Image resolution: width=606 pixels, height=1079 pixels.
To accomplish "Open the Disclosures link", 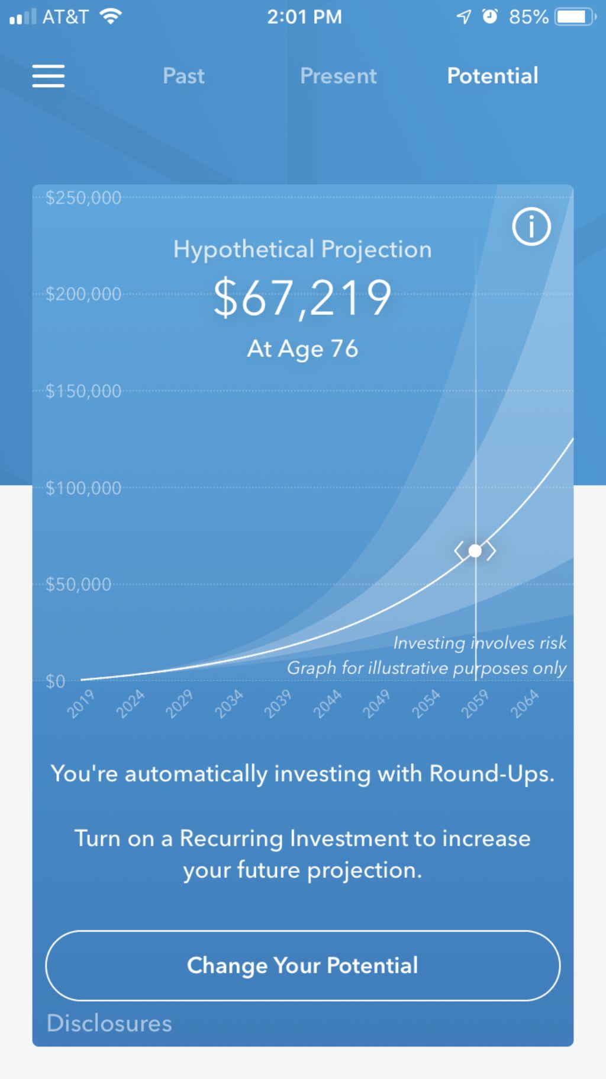I will click(x=109, y=1023).
